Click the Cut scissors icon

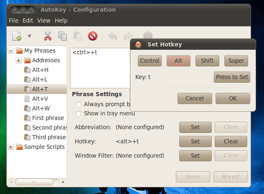[48, 36]
